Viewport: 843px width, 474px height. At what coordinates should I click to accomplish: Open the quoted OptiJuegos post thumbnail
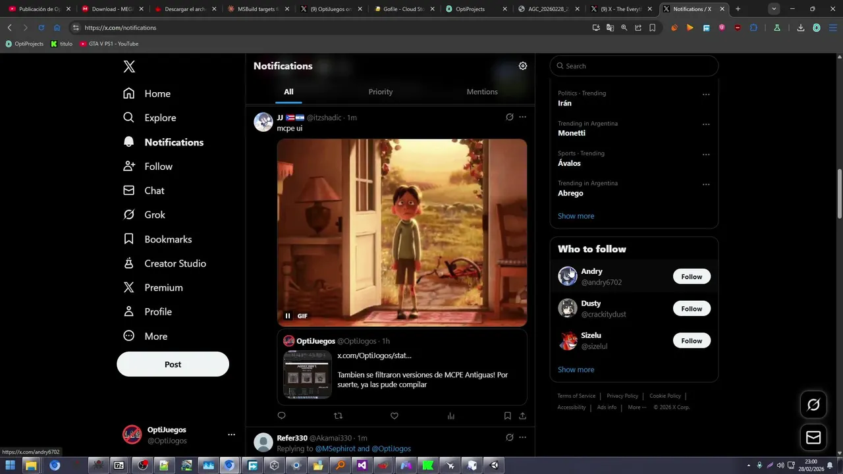click(x=308, y=374)
